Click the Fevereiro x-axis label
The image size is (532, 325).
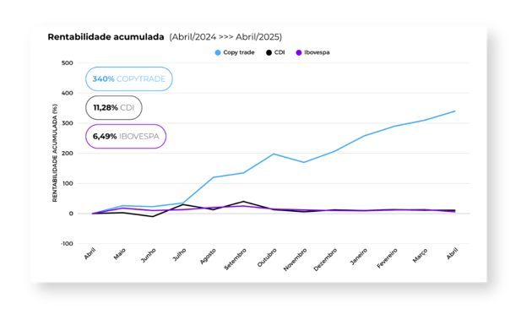387,258
